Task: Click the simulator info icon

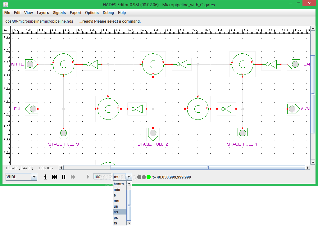Action: pyautogui.click(x=45, y=177)
